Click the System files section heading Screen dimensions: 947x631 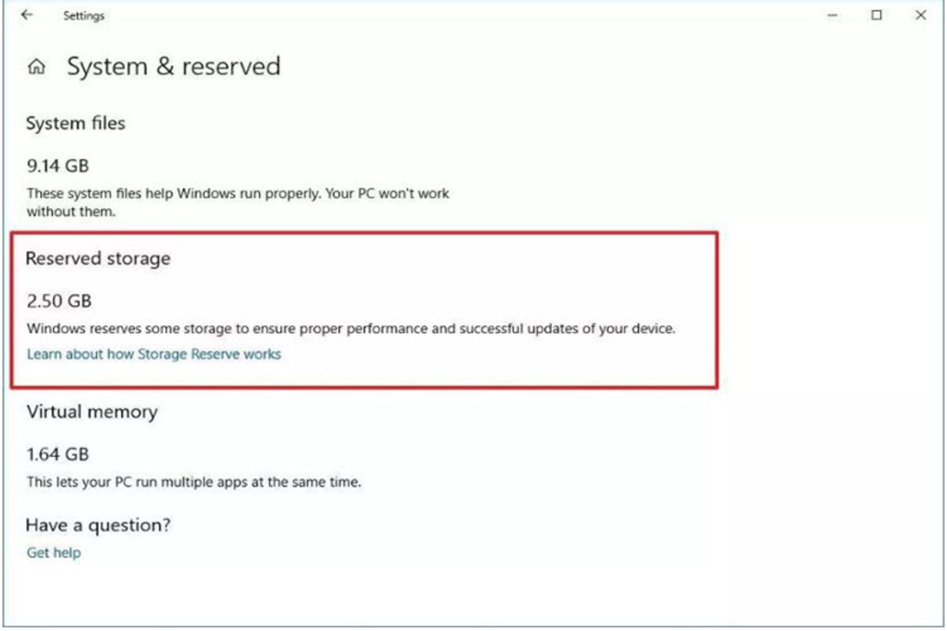click(x=76, y=123)
